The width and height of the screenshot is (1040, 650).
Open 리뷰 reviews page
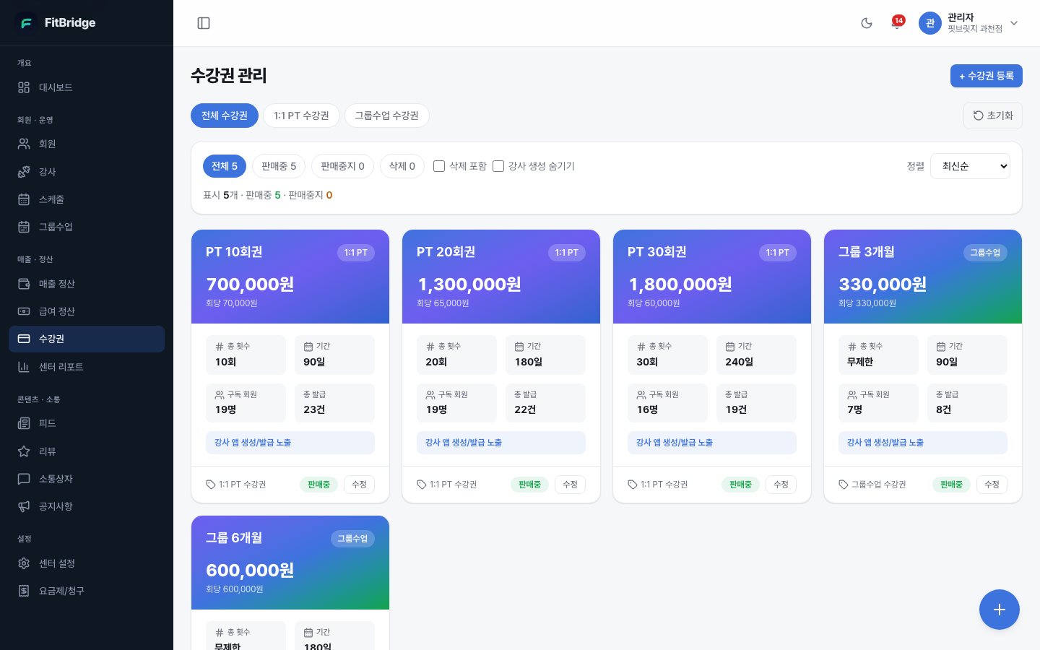click(x=87, y=451)
